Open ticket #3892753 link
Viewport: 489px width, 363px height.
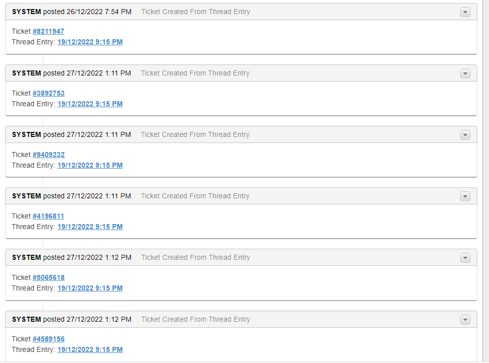pos(48,93)
